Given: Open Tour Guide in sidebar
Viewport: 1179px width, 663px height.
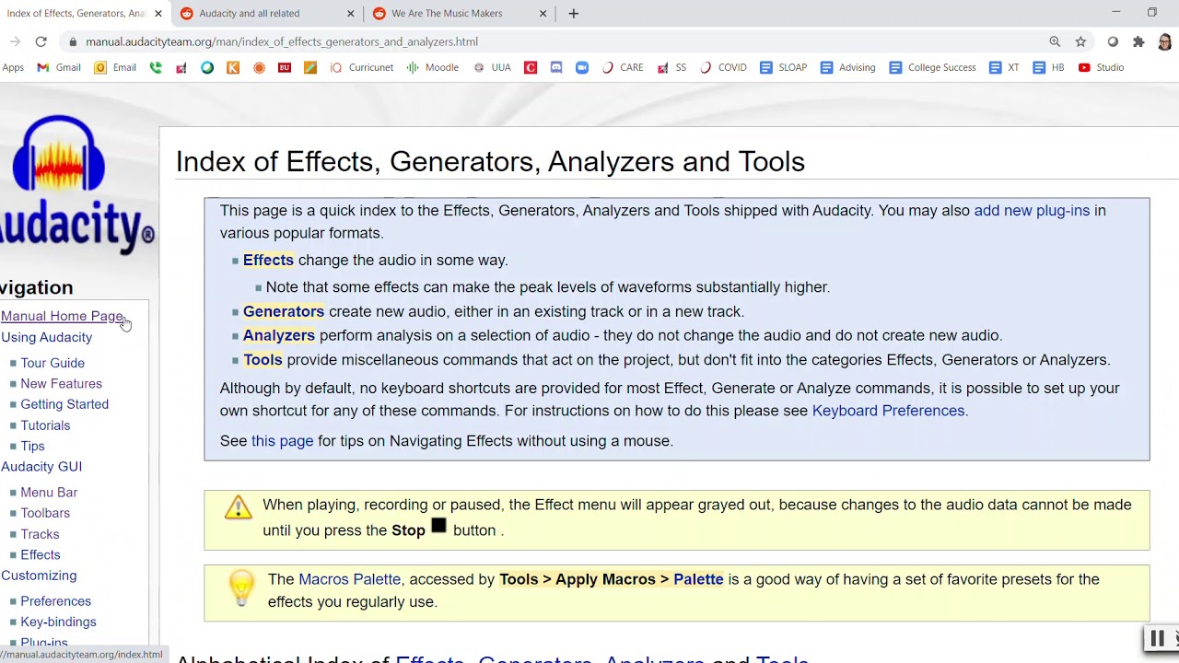Looking at the screenshot, I should pyautogui.click(x=53, y=363).
